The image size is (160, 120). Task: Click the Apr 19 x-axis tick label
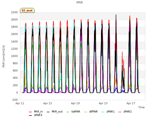tap(75, 103)
